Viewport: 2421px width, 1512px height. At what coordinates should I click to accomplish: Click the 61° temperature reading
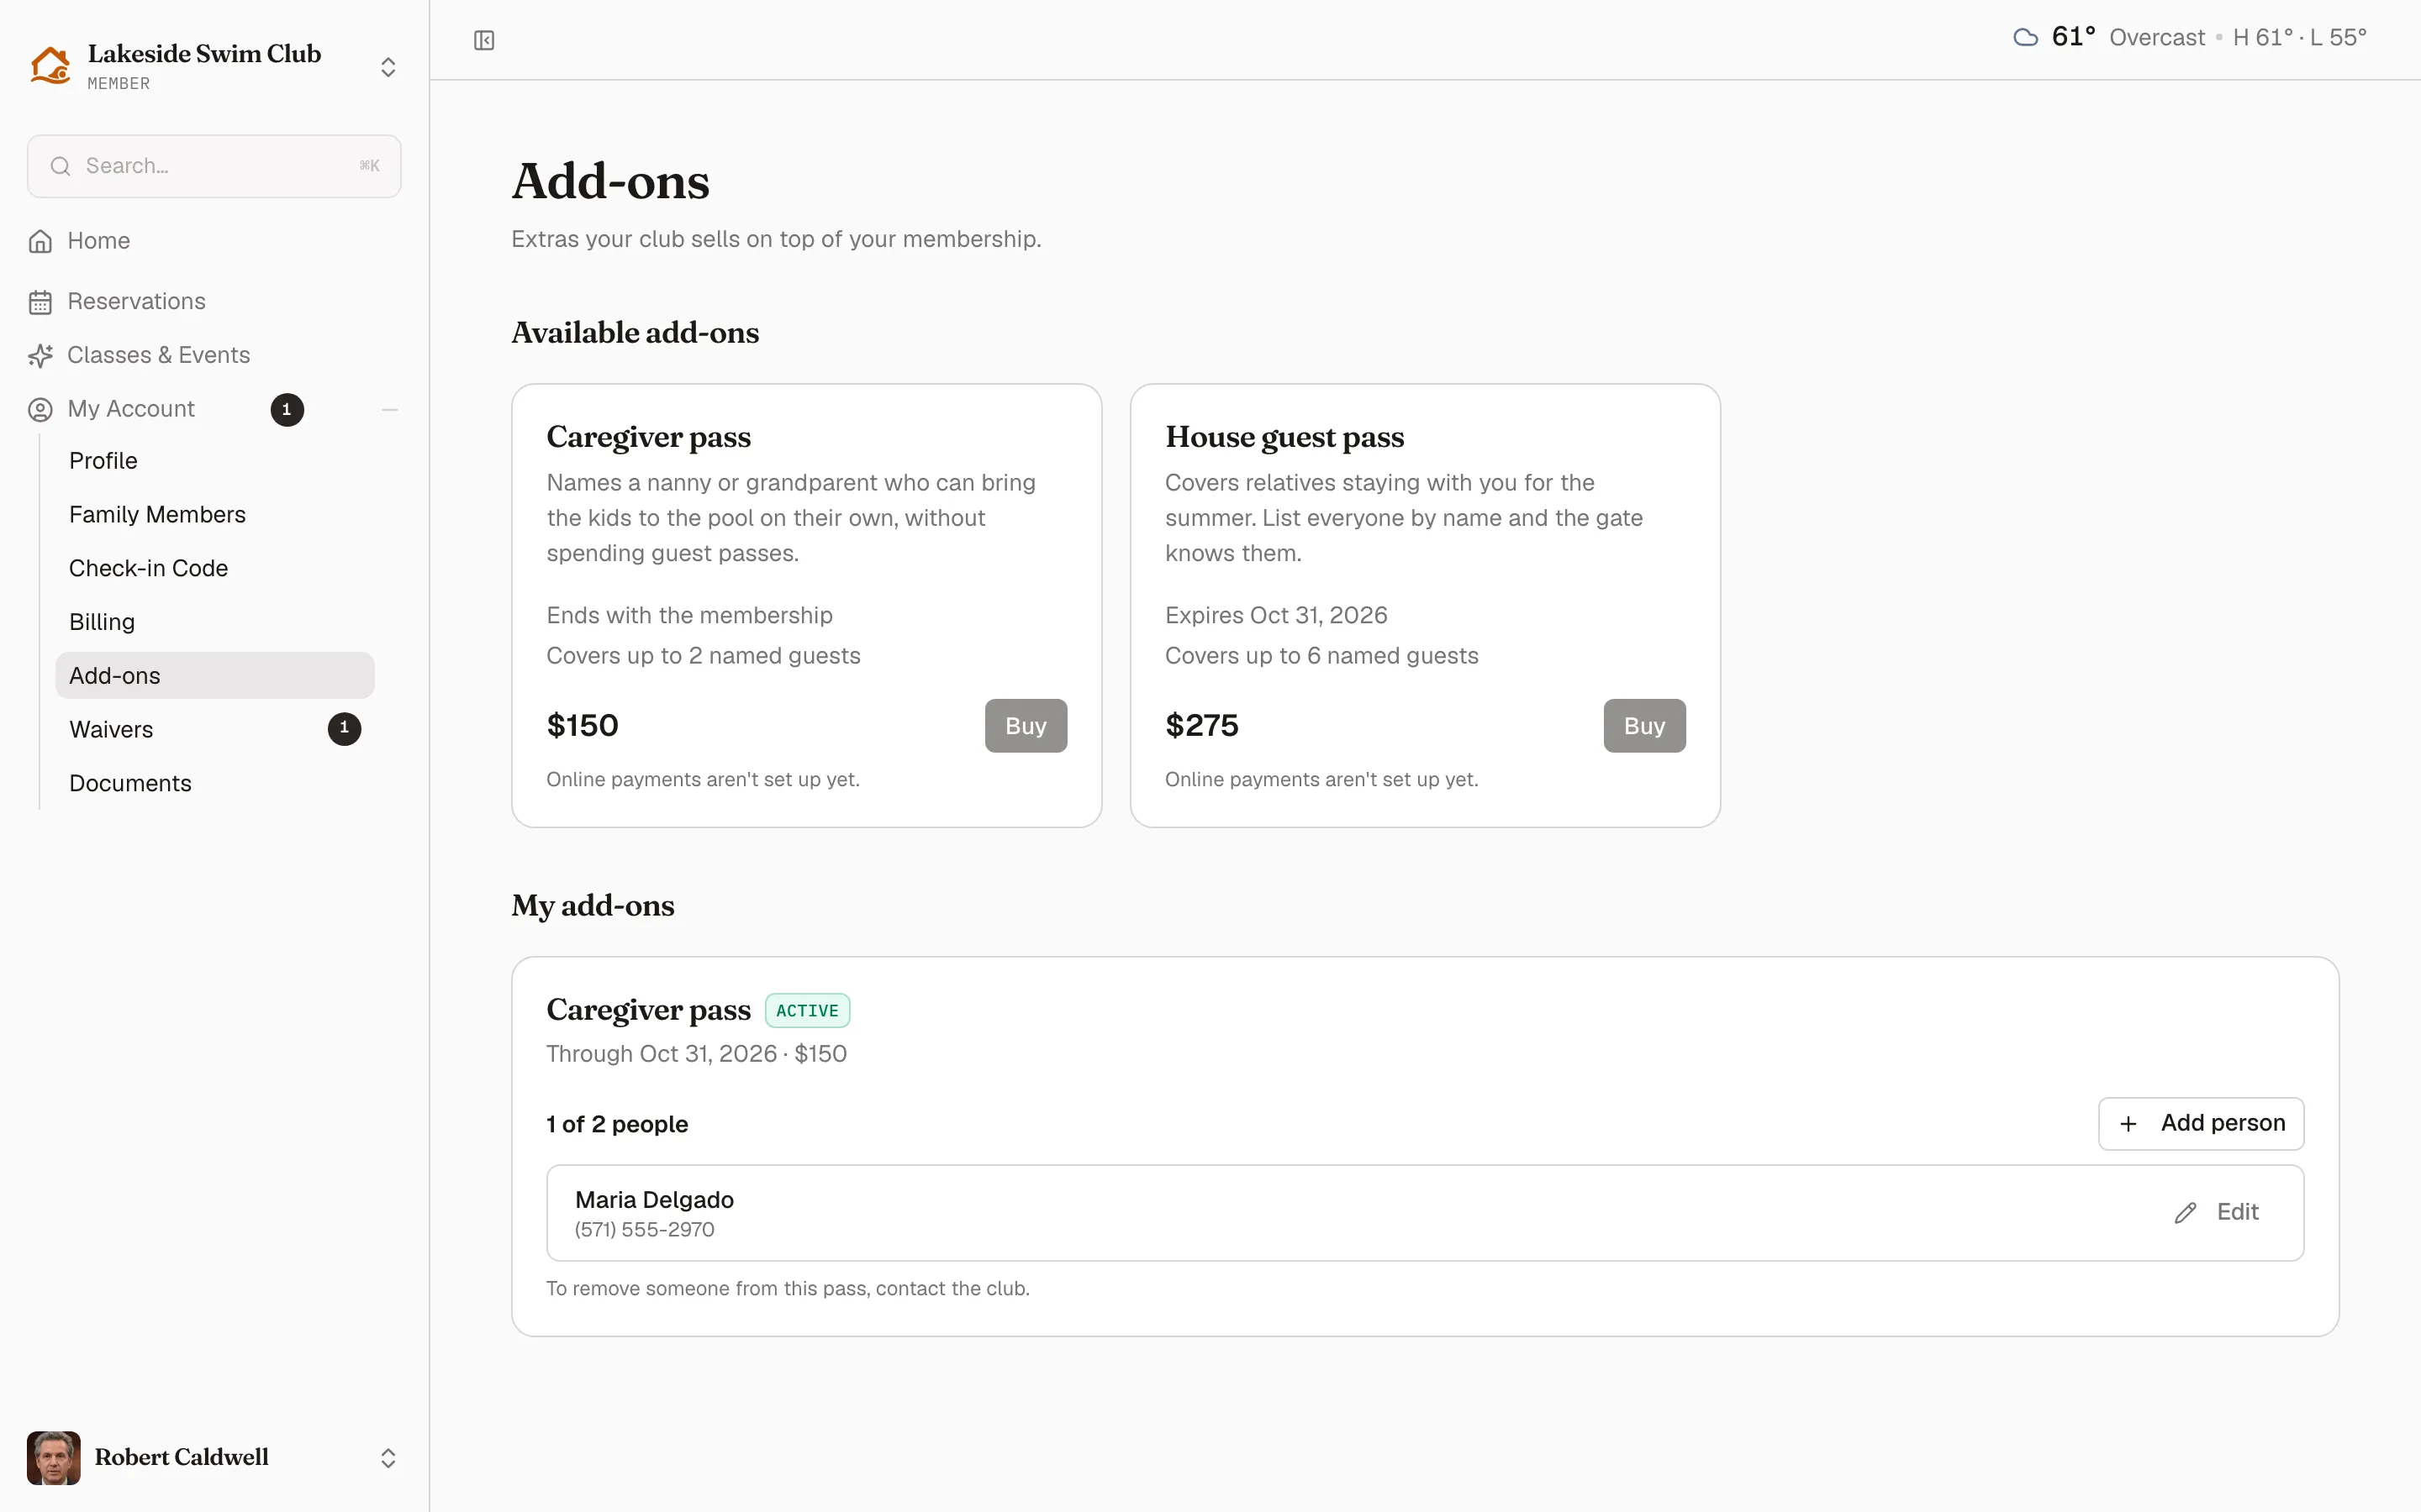(2073, 38)
